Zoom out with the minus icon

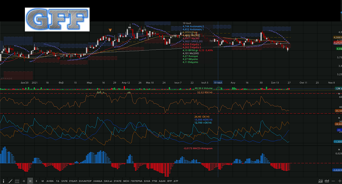[333, 181]
